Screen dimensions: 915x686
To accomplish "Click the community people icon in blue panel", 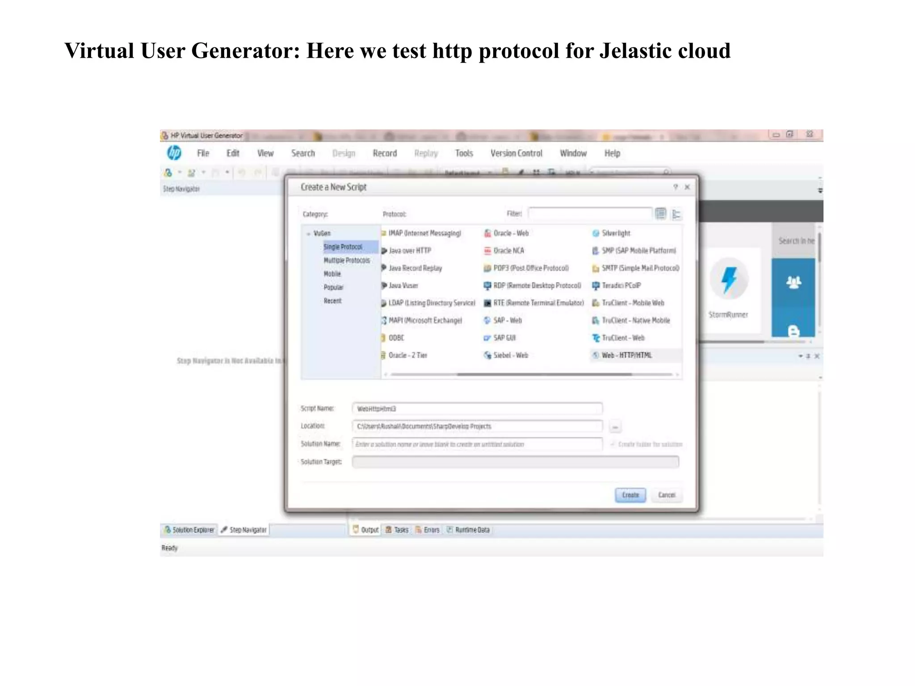I will (793, 282).
